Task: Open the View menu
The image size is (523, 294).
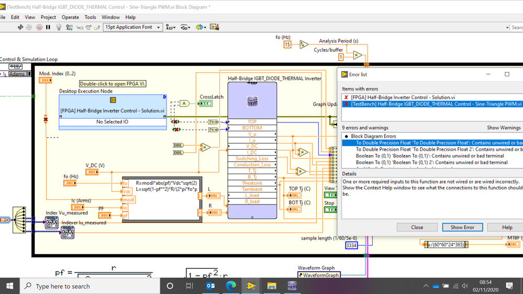Action: [30, 17]
